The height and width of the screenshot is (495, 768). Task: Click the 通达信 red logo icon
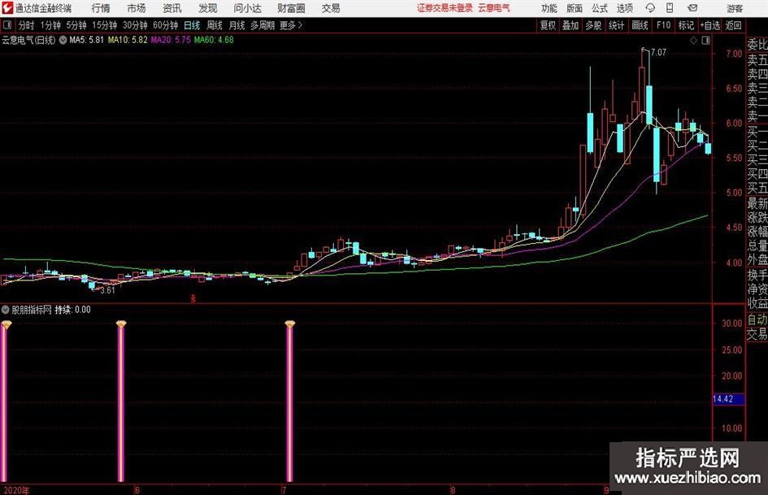7,8
